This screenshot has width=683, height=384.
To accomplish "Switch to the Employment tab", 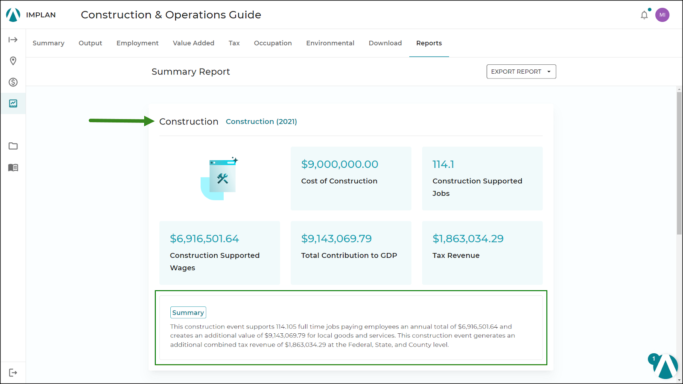I will [x=137, y=43].
